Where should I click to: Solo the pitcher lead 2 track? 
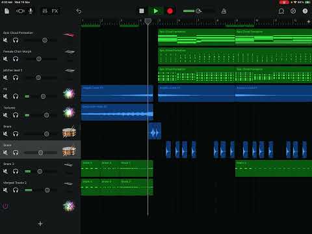(x=16, y=77)
